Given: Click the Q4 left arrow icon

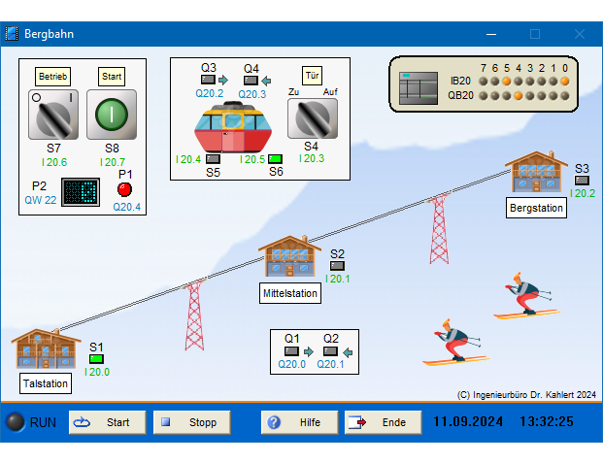Looking at the screenshot, I should 266,81.
